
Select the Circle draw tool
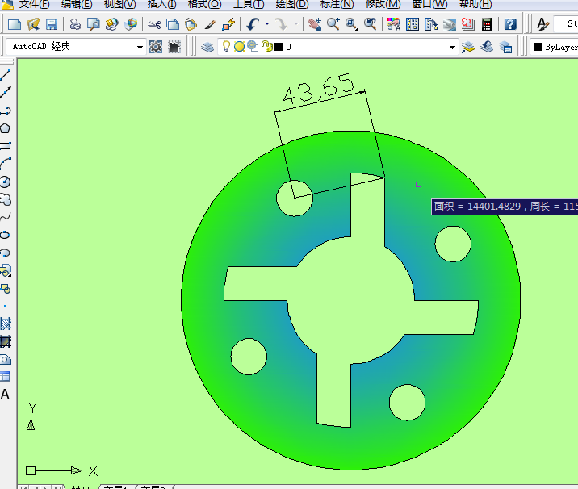point(6,182)
